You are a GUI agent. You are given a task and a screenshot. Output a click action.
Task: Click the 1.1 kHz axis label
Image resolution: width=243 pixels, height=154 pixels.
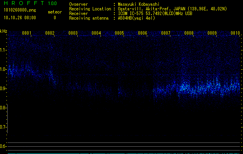point(3,50)
